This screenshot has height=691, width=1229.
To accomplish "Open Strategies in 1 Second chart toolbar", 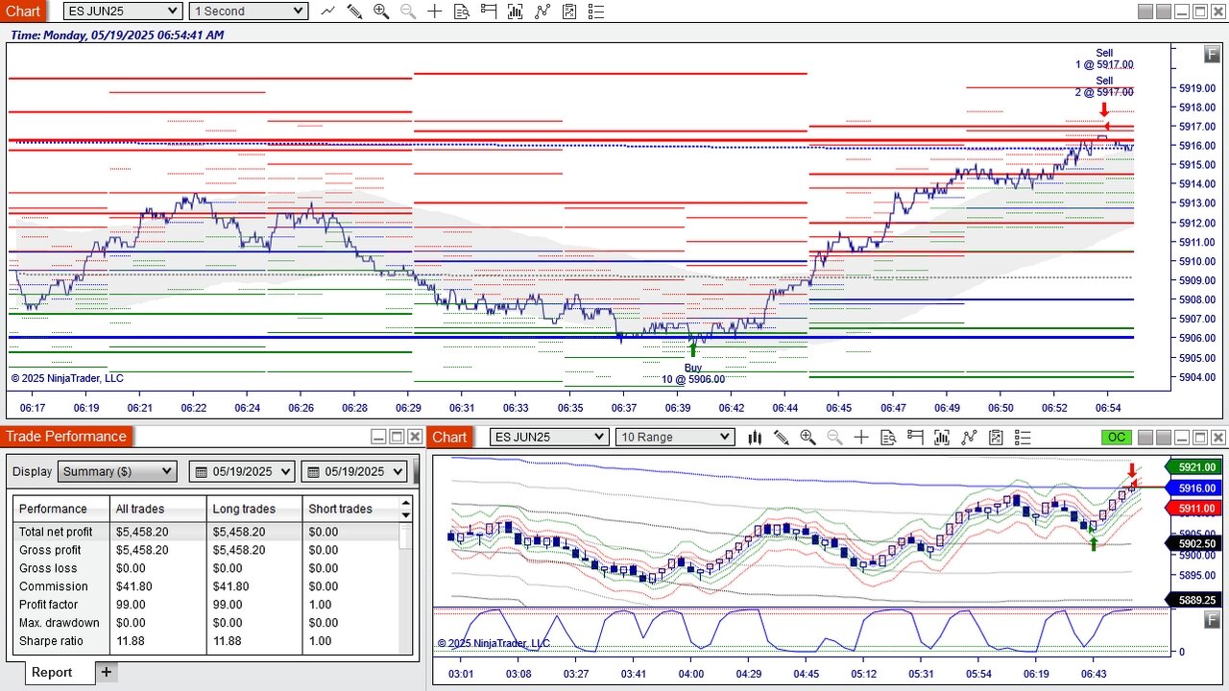I will 542,12.
